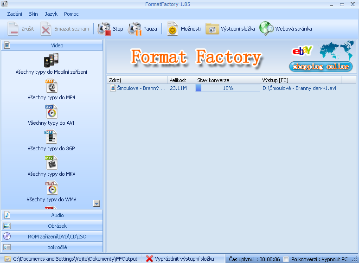
Task: Click the Čas uplynul 00:00:06 status text
Action: [x=254, y=259]
